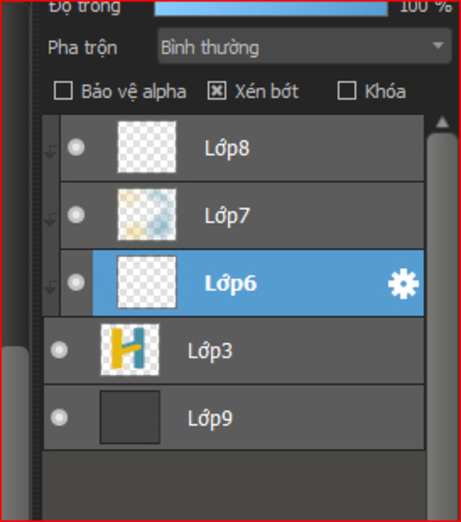Open the Pha trộn blend mode dropdown
The width and height of the screenshot is (461, 522).
tap(304, 46)
